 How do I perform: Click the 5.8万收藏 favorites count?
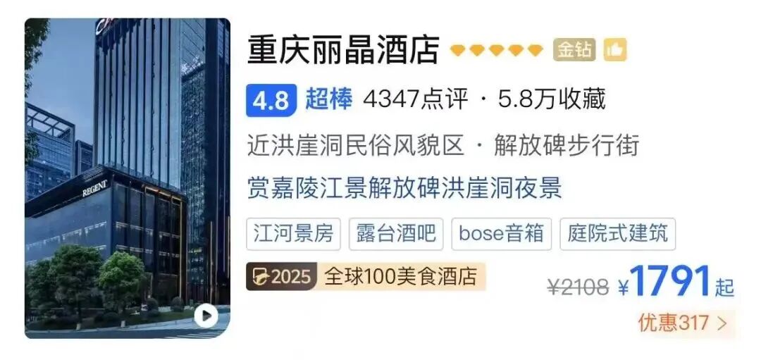[552, 101]
